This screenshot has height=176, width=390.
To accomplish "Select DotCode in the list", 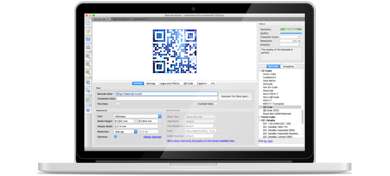I will point(267,84).
